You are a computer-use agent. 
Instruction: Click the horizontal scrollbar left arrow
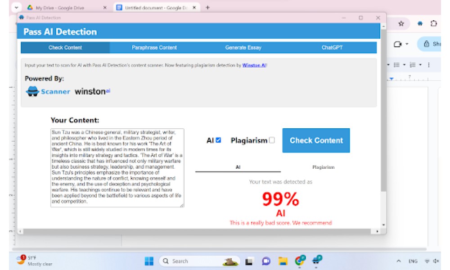click(20, 231)
